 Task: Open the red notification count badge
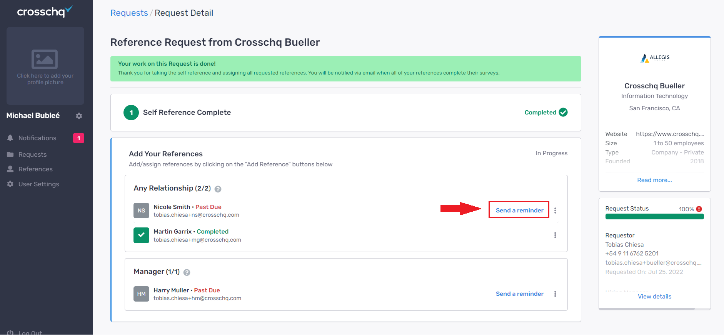point(78,138)
